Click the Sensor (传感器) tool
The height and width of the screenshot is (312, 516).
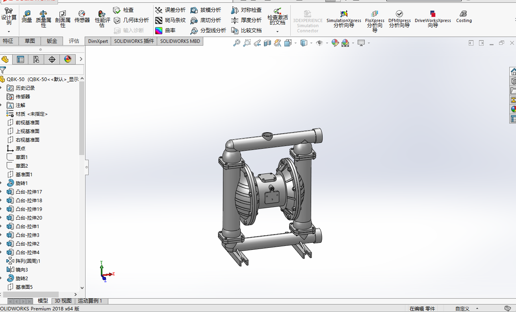[82, 17]
